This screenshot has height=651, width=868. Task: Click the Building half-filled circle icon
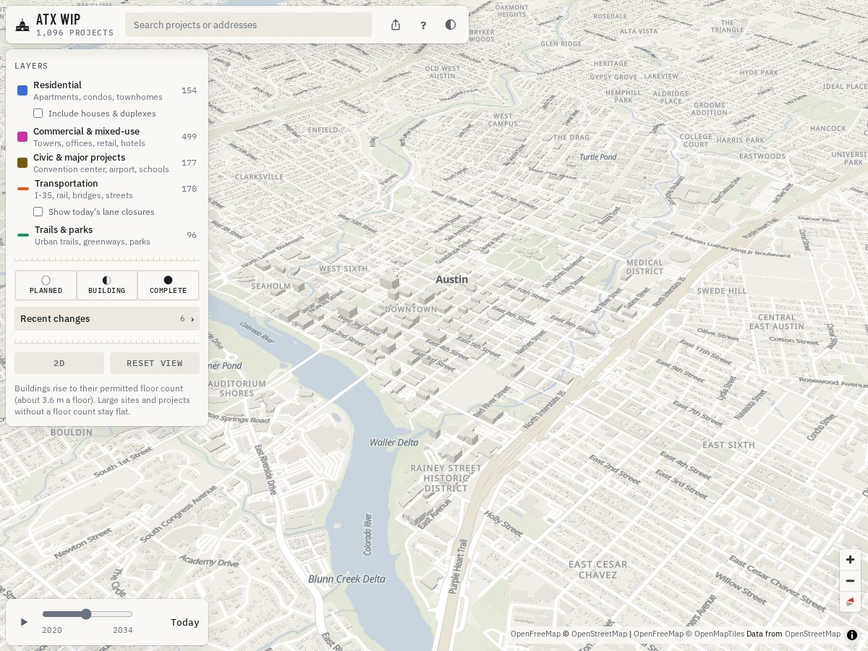pyautogui.click(x=106, y=280)
